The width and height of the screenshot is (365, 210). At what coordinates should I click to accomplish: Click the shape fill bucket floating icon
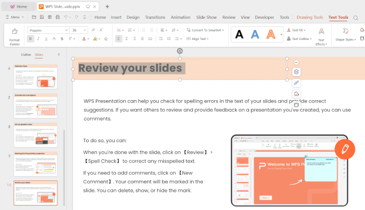[296, 94]
